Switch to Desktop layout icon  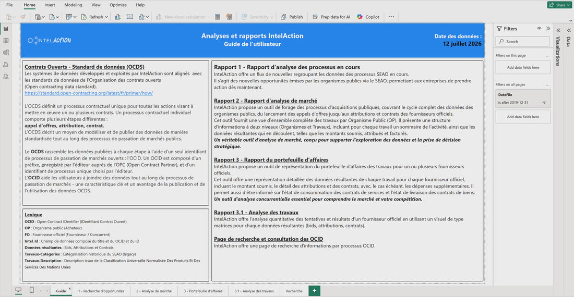pyautogui.click(x=18, y=290)
